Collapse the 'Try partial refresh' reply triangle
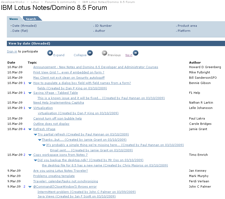 35,135
